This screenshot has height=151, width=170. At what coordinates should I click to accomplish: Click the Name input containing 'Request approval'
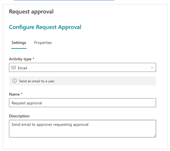tap(82, 103)
